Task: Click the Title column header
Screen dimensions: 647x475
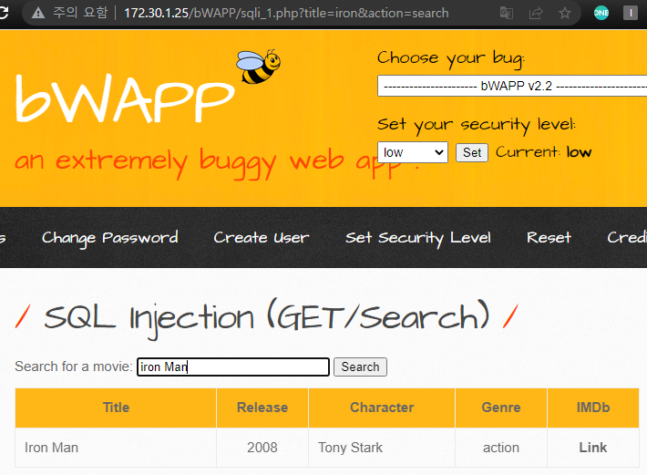Action: click(116, 408)
